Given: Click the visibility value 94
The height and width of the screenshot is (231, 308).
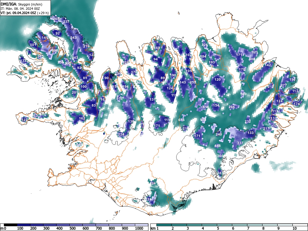Looking at the screenshot, I should (156, 59).
